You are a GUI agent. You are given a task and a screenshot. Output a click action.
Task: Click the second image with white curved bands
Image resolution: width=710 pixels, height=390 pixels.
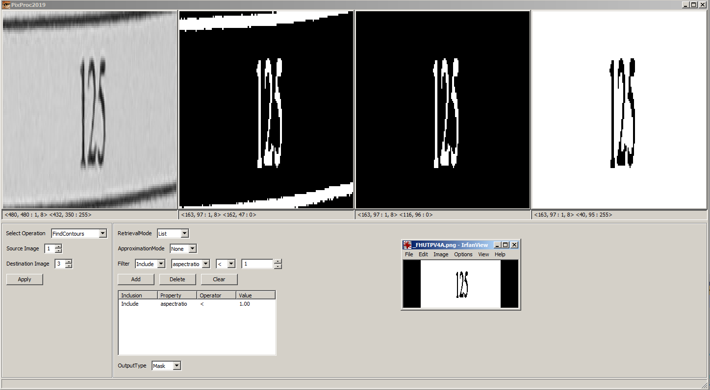tap(266, 110)
